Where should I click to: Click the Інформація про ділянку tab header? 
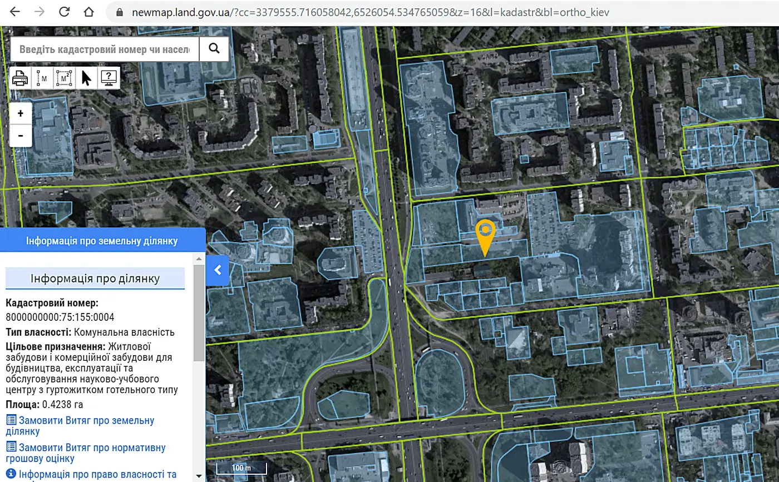[95, 279]
